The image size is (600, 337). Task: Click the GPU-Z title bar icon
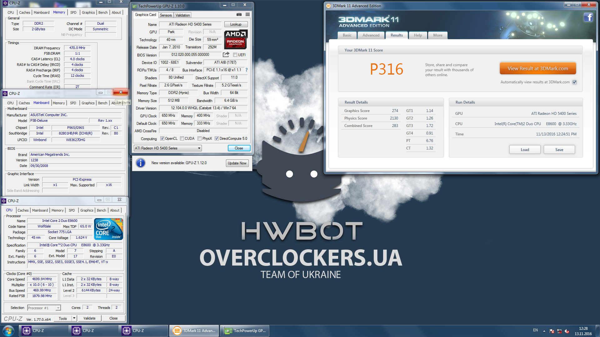coord(135,6)
